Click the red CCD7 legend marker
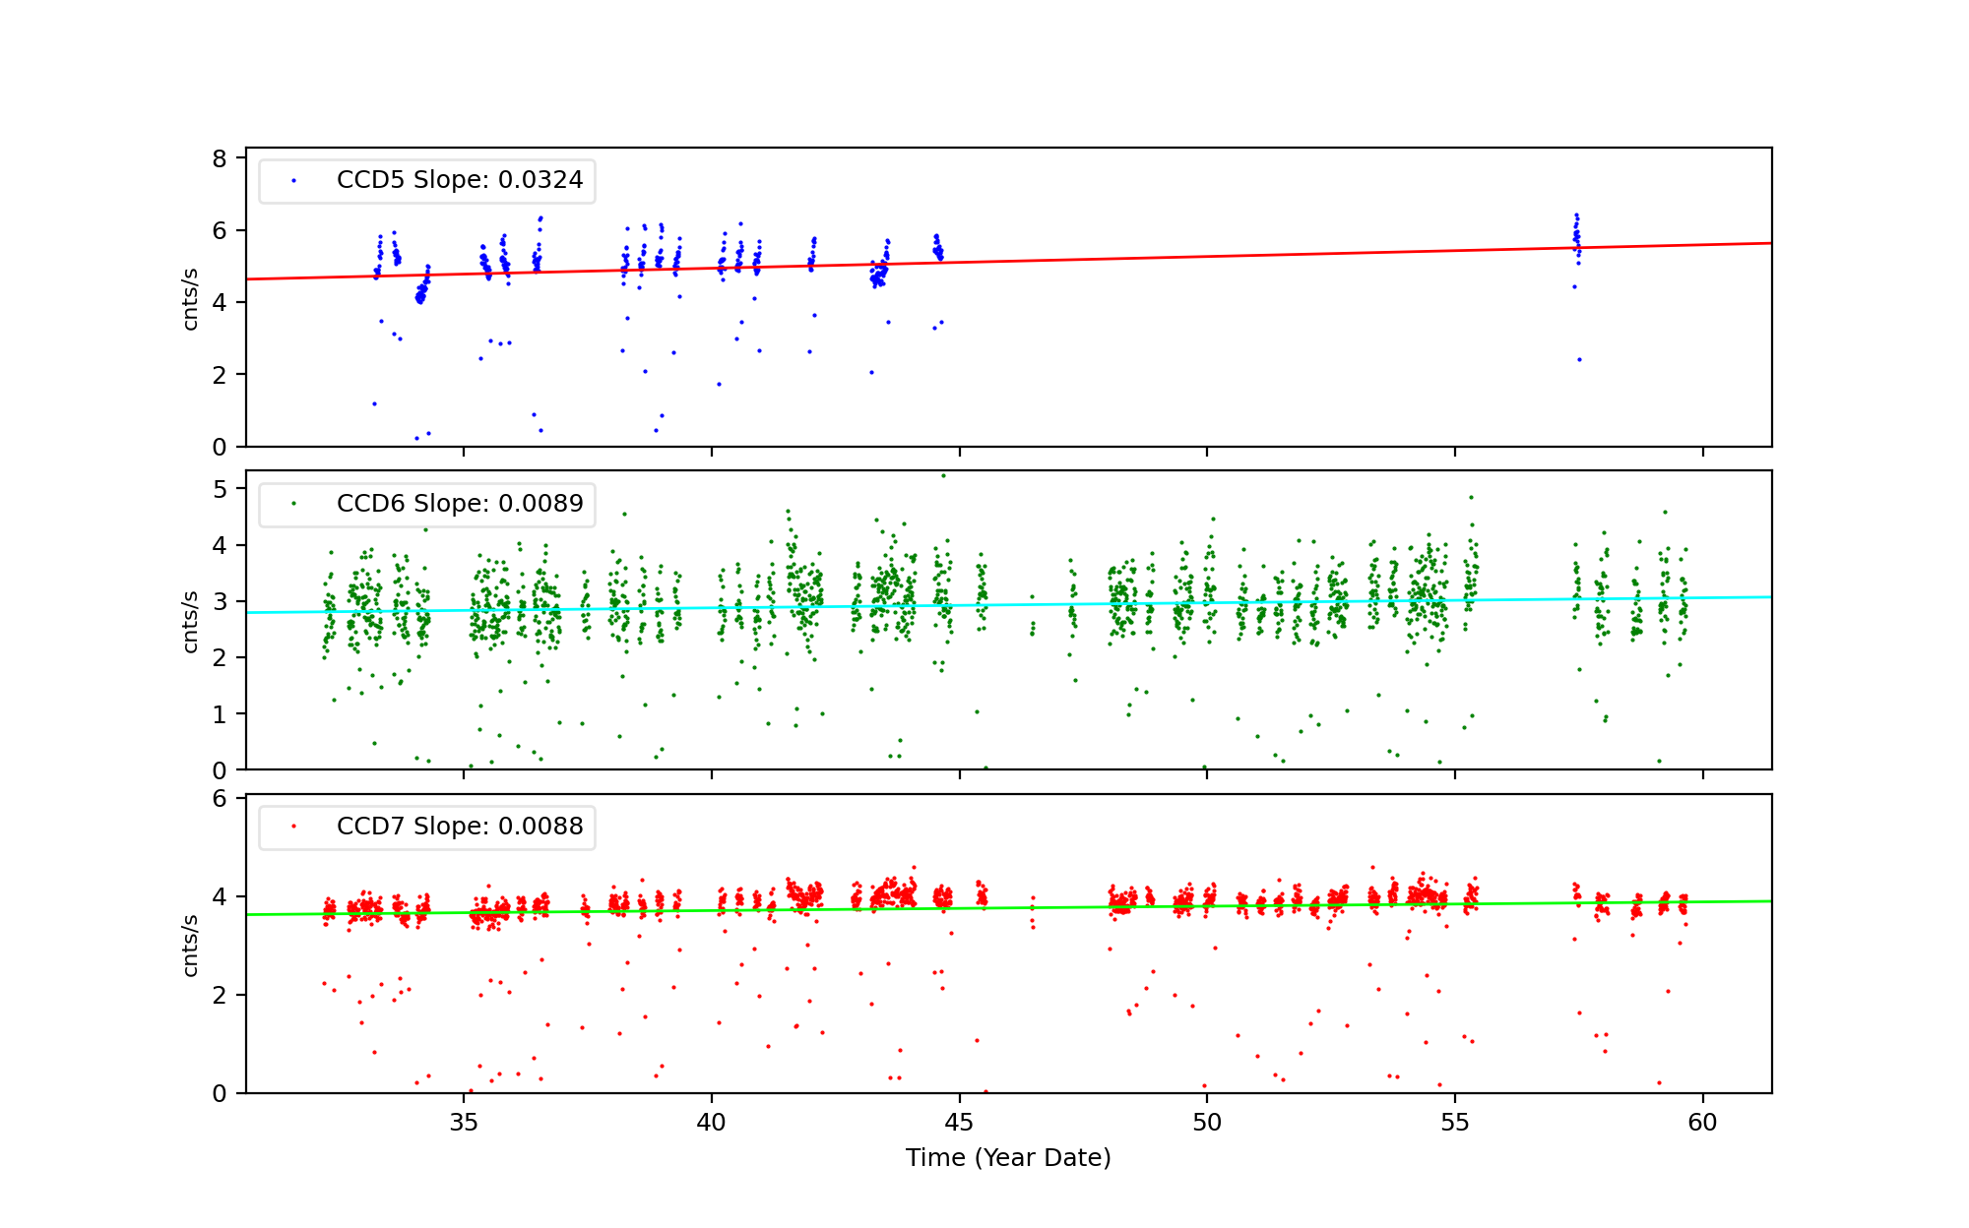The width and height of the screenshot is (1969, 1228). [293, 826]
